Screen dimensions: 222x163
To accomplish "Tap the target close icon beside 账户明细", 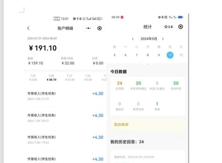I will (x=99, y=28).
